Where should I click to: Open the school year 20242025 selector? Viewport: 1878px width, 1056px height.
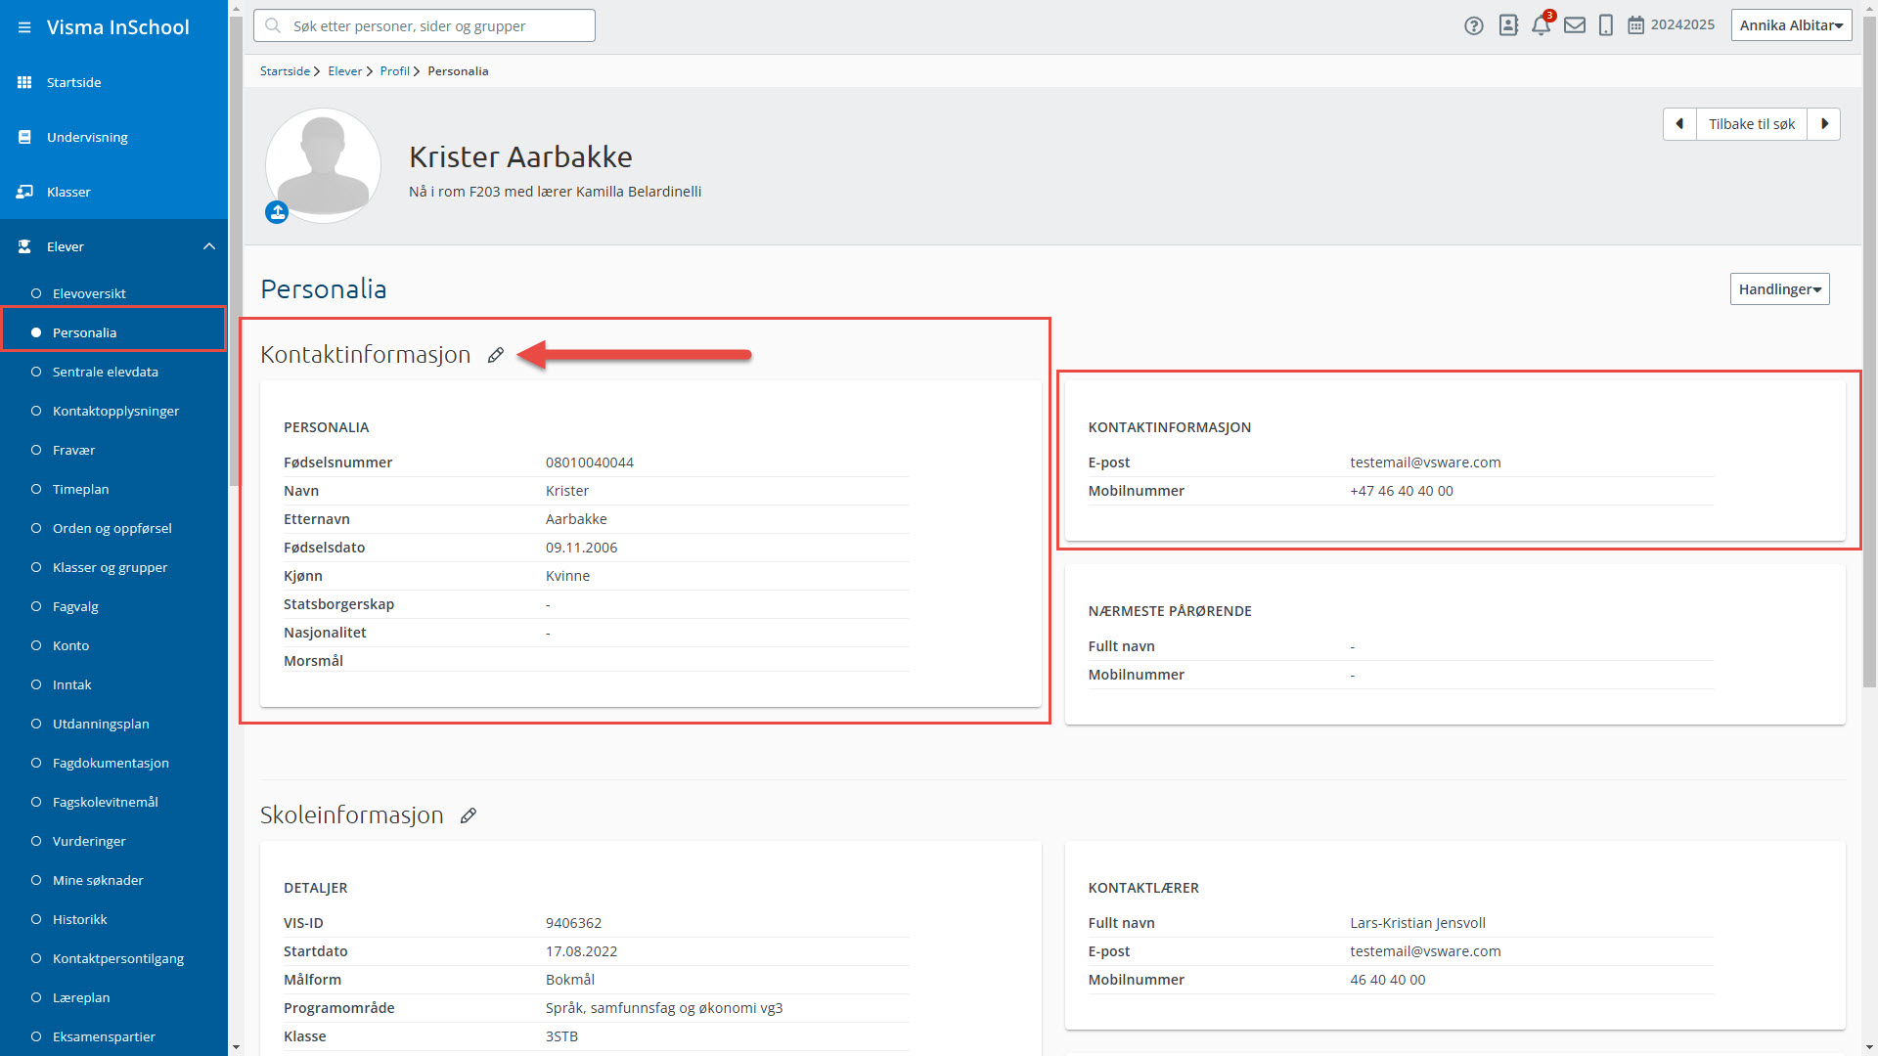coord(1671,25)
